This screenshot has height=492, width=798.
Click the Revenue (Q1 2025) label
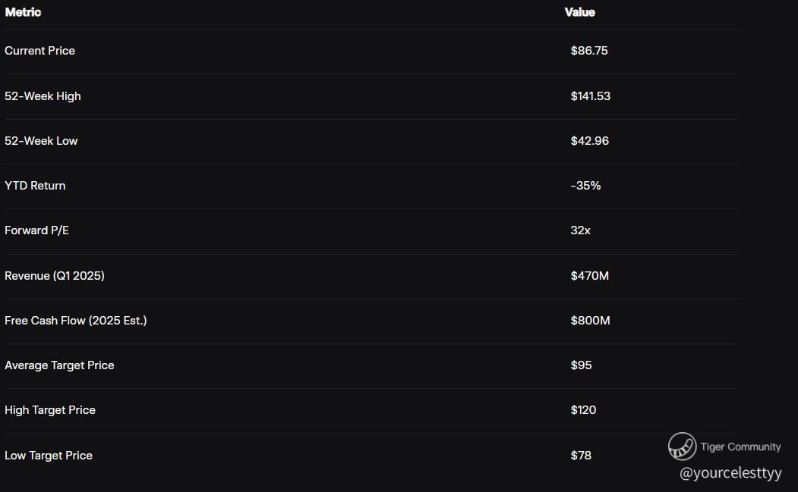tap(55, 276)
